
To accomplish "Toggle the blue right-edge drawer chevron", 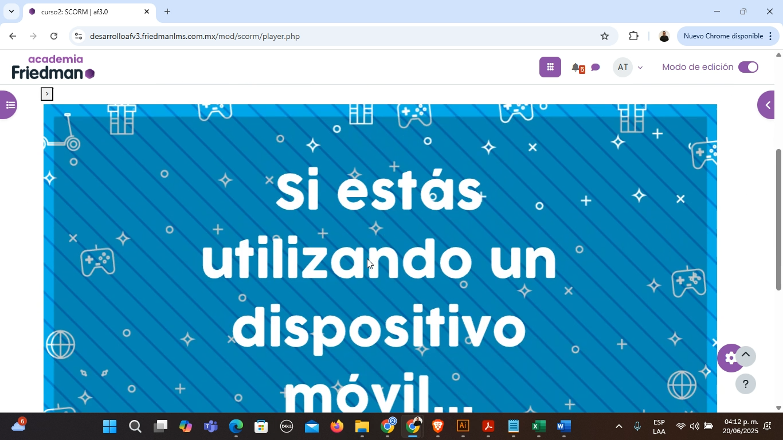I will (769, 105).
